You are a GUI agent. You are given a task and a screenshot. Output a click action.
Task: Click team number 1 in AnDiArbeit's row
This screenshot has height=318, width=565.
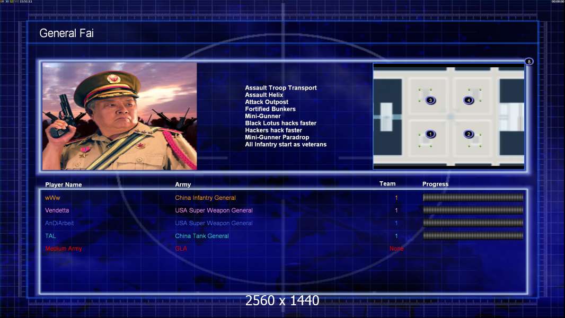(396, 223)
